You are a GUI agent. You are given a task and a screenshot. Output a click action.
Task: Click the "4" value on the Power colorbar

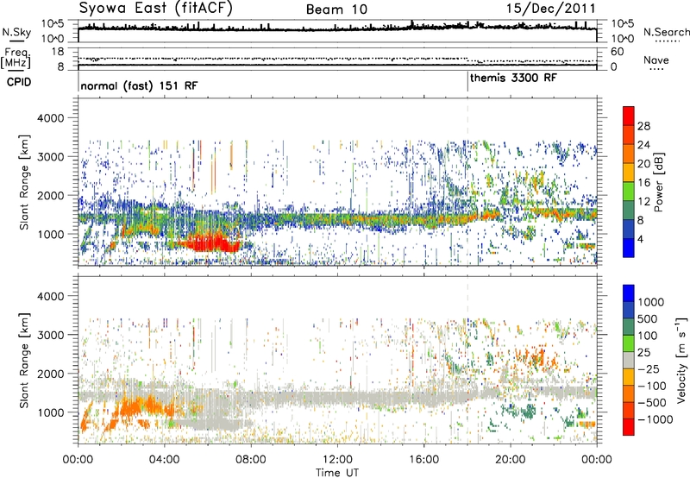pyautogui.click(x=640, y=239)
